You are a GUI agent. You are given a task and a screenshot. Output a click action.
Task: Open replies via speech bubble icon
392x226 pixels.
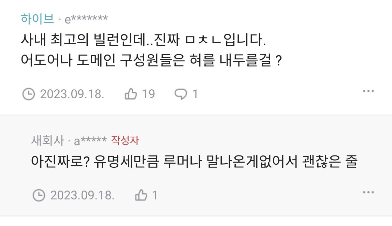(x=180, y=94)
